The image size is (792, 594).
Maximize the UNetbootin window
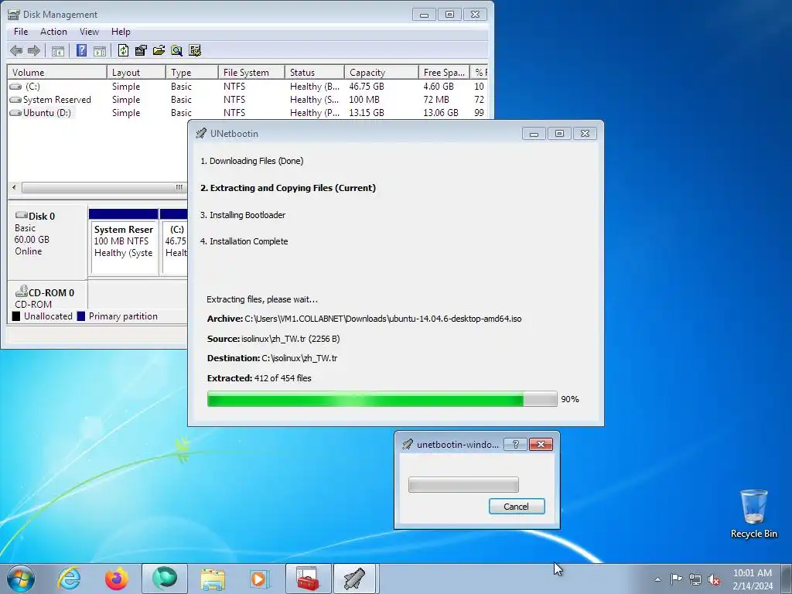coord(559,134)
